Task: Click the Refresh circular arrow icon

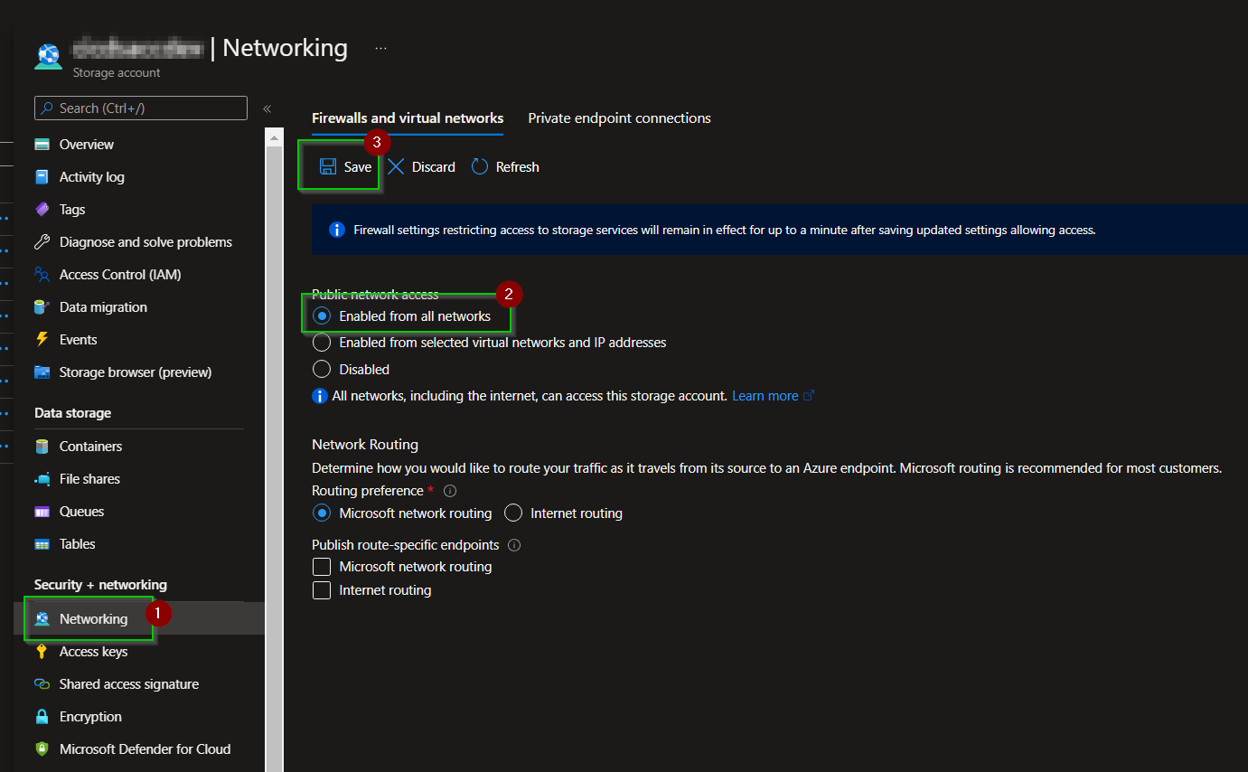Action: click(x=480, y=167)
